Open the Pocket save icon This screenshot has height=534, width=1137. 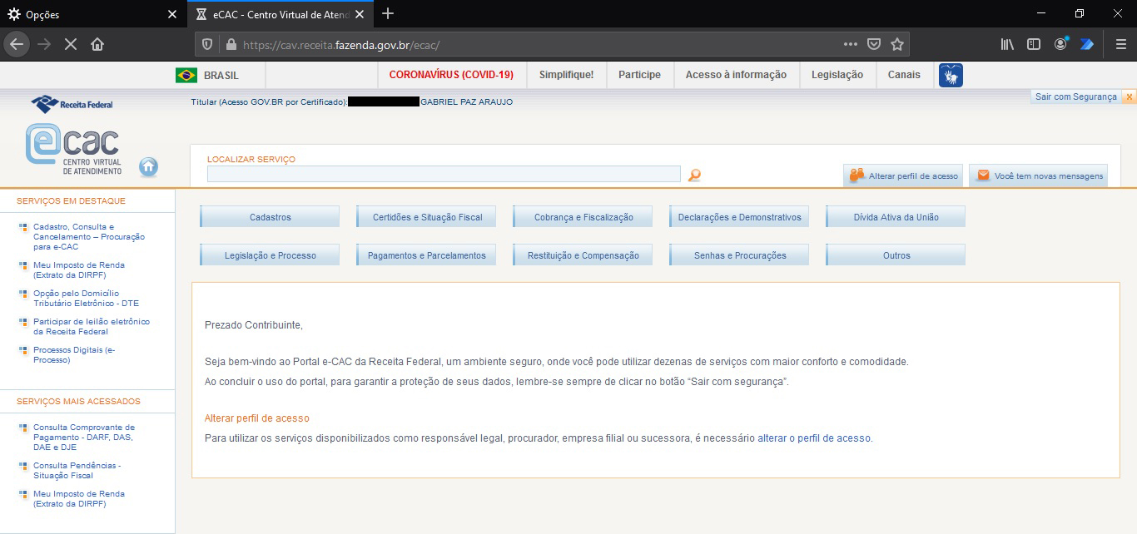873,45
